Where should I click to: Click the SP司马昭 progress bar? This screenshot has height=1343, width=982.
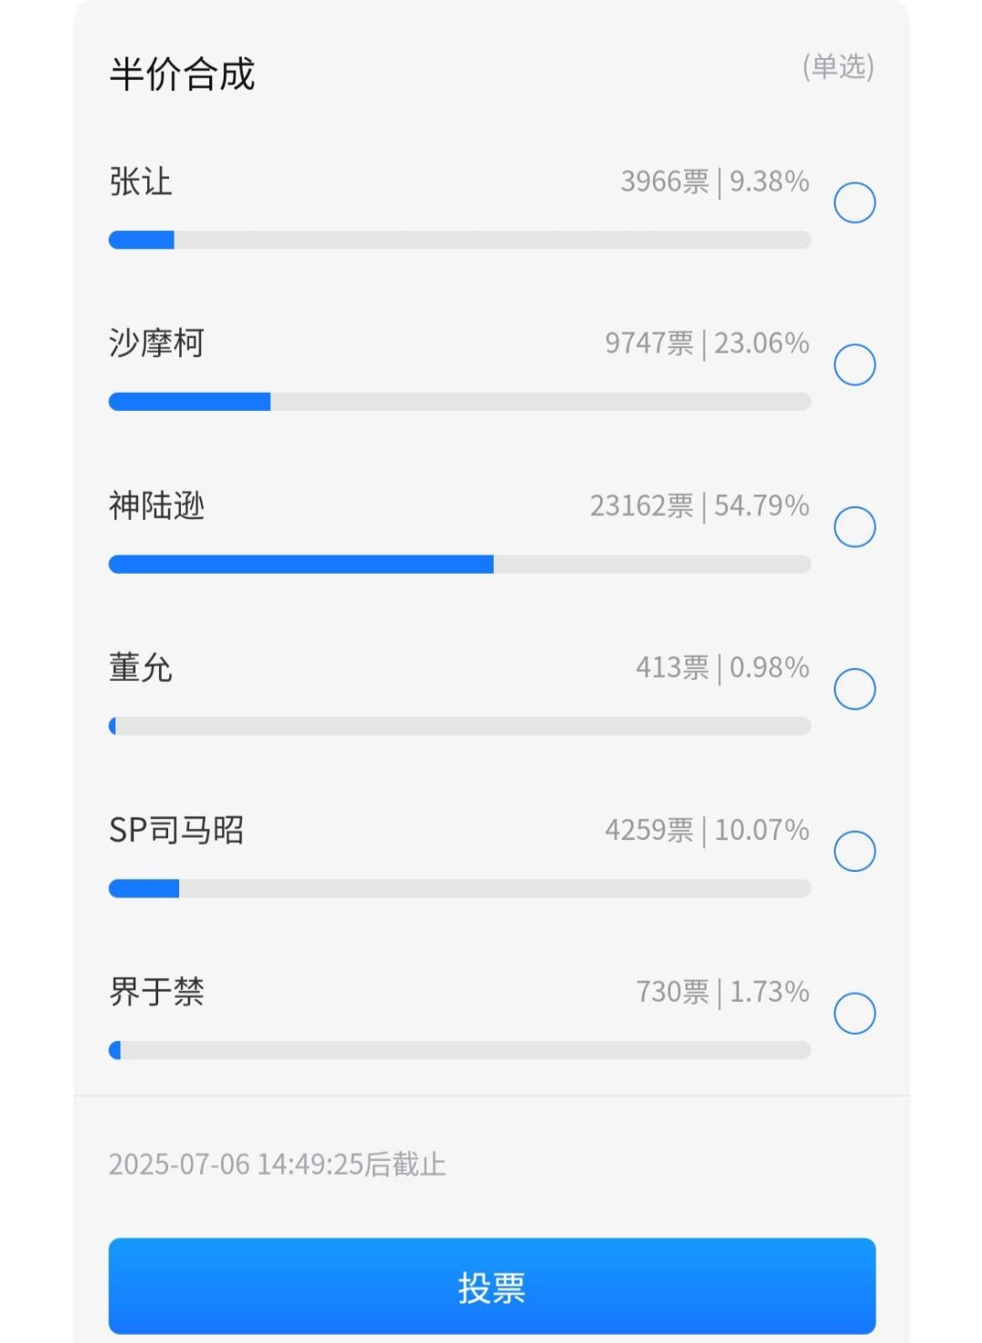tap(460, 888)
